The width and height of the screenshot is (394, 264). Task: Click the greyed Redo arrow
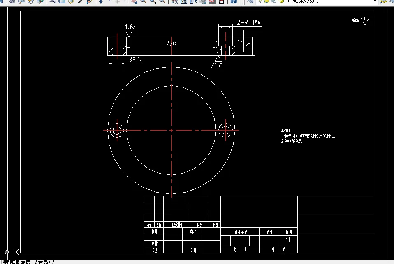tap(117, 1)
